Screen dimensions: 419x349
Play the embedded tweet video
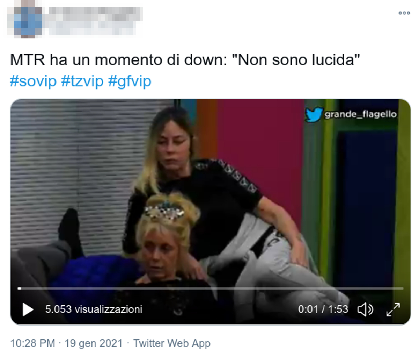coord(28,309)
